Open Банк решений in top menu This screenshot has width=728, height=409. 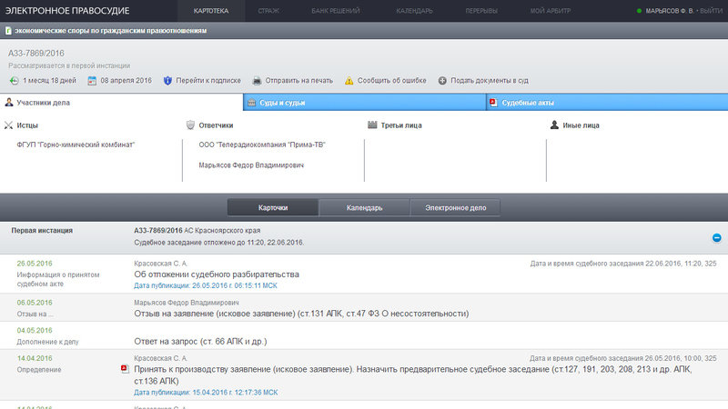pyautogui.click(x=335, y=11)
